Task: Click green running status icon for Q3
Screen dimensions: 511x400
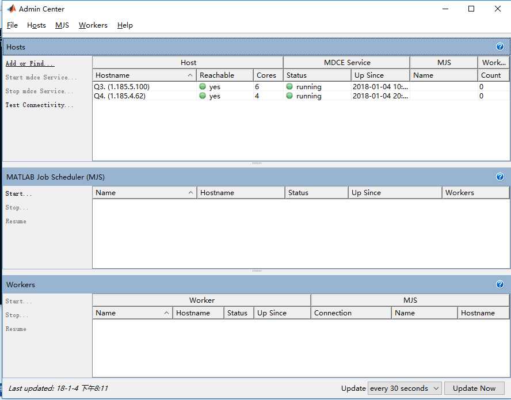Action: (289, 86)
